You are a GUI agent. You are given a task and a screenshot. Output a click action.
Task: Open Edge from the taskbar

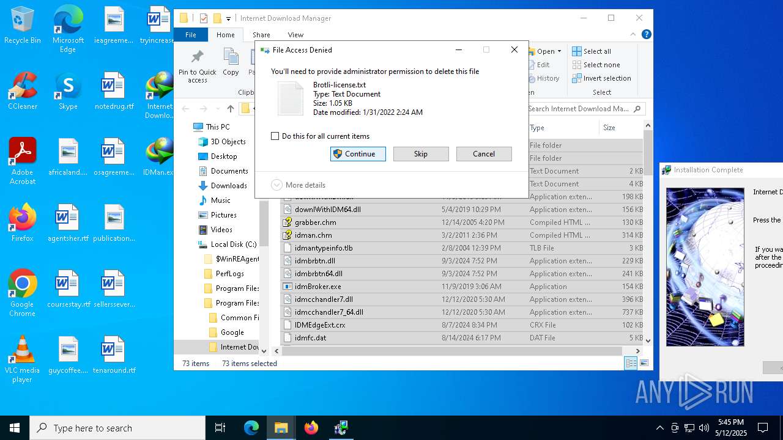pos(251,428)
